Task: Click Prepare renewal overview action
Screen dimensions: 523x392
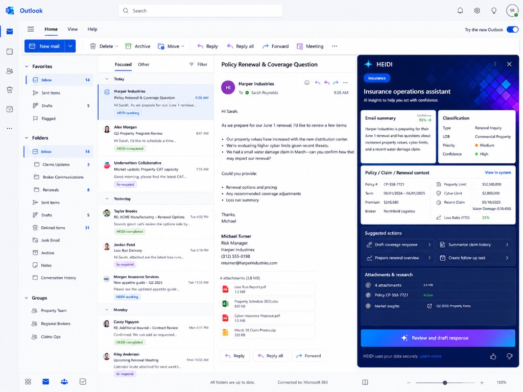Action: click(x=399, y=258)
